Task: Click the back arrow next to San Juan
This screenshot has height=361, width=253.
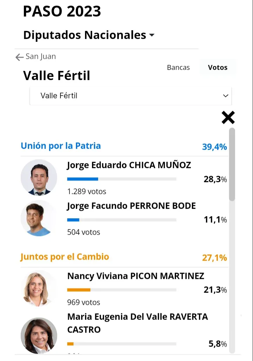Action: point(19,57)
